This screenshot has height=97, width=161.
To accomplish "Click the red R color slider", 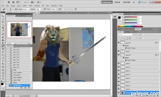I will click(x=131, y=17).
